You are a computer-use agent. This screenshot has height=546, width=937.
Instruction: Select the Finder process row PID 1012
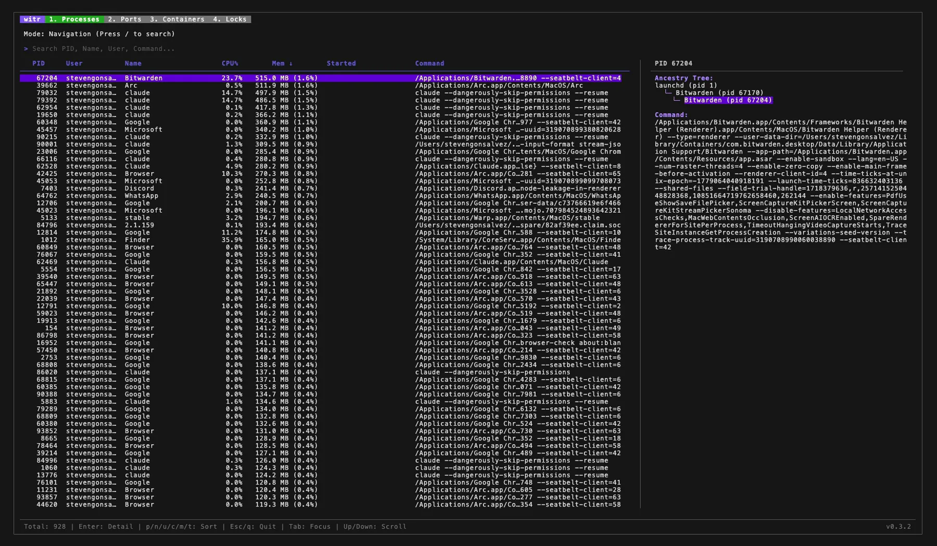[324, 240]
